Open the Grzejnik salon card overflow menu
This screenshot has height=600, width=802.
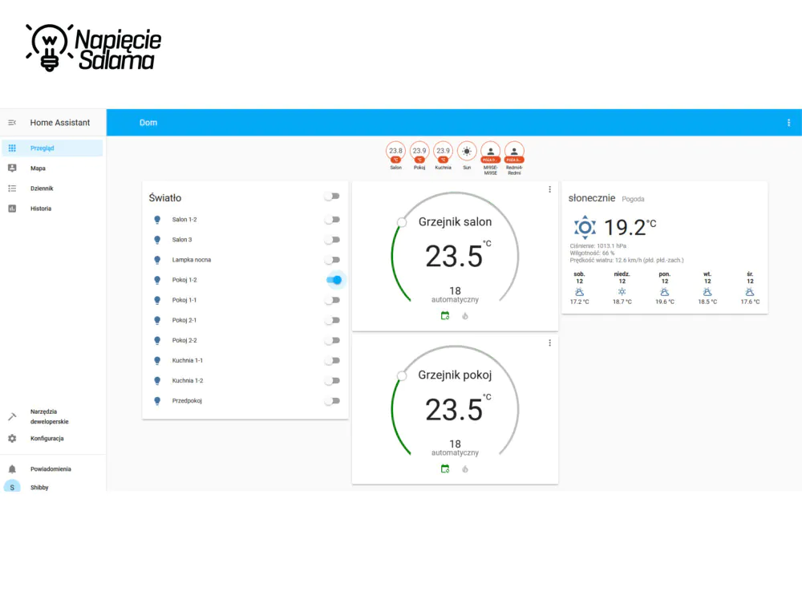point(550,189)
